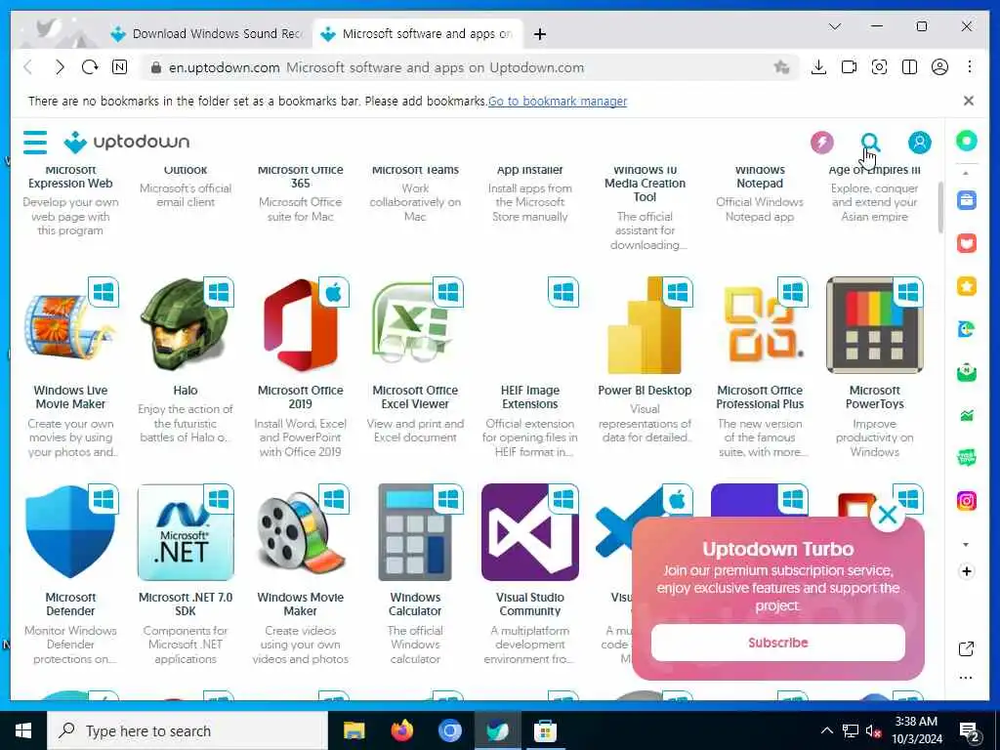Viewport: 1000px width, 750px height.
Task: Select the Microsoft software and apps tab
Action: pos(418,34)
